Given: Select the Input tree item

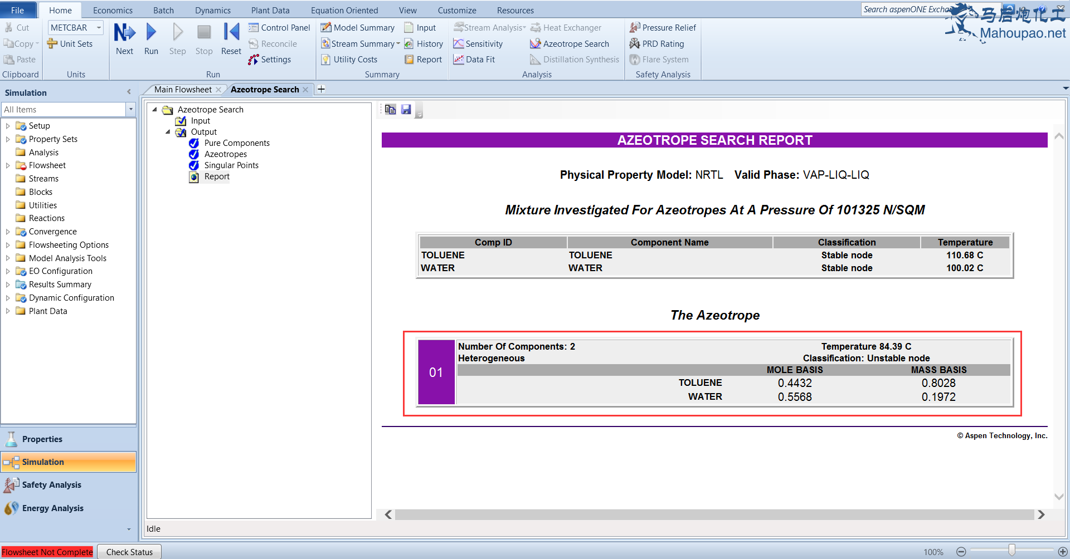Looking at the screenshot, I should 201,121.
